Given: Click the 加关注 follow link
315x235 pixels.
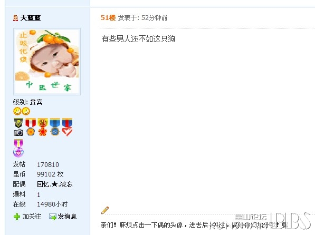Looking at the screenshot, I should click(32, 217).
